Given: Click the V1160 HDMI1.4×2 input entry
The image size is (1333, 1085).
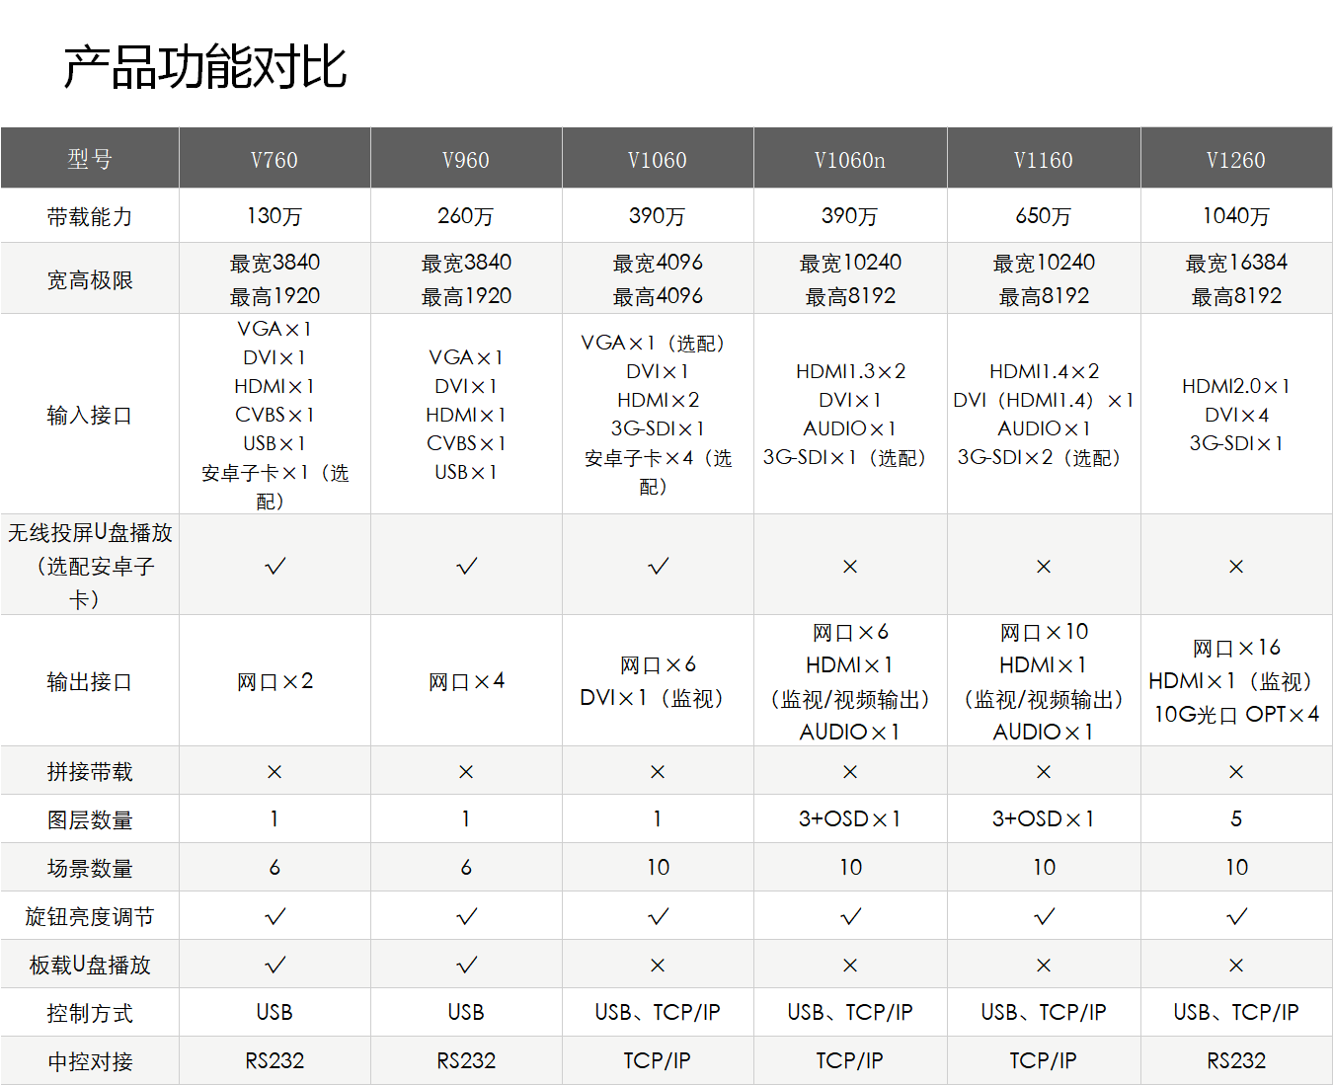Looking at the screenshot, I should pyautogui.click(x=1043, y=370).
